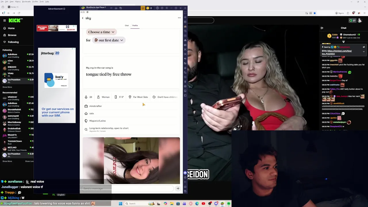
Task: Show more followed channels
Action: pos(7,87)
